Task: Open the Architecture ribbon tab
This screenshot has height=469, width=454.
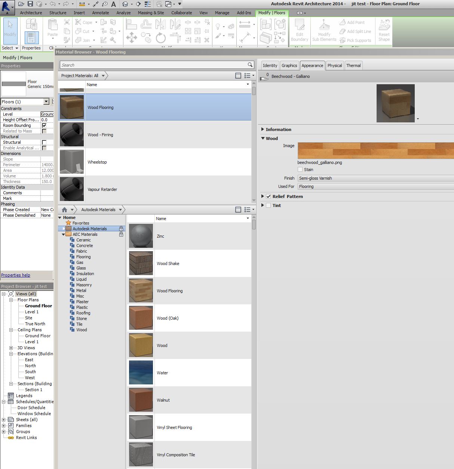Action: point(31,13)
